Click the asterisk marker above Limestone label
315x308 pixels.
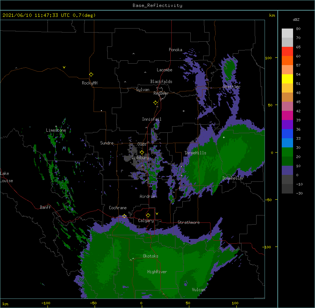56,127
